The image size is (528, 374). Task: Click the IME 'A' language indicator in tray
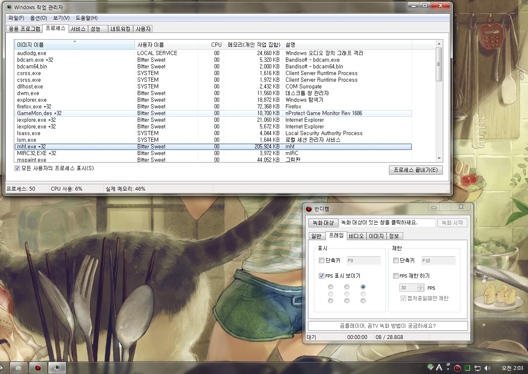point(439,367)
